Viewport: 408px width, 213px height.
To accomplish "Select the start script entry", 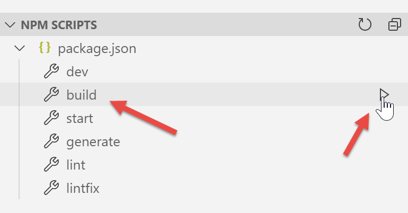I will (80, 118).
